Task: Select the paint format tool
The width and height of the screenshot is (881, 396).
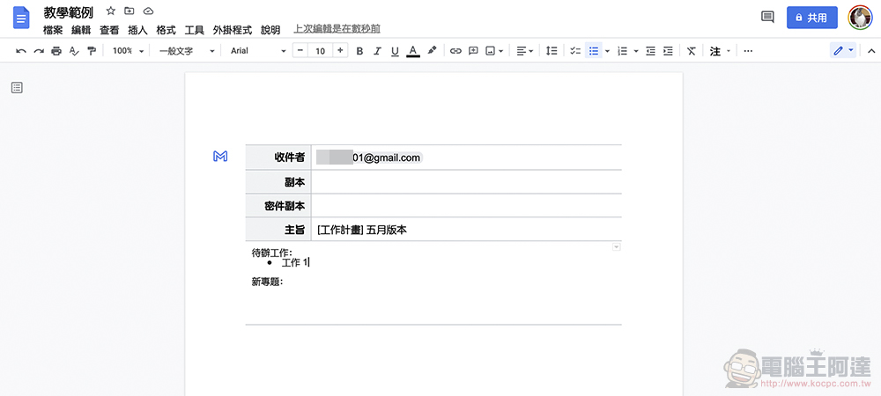Action: 92,51
